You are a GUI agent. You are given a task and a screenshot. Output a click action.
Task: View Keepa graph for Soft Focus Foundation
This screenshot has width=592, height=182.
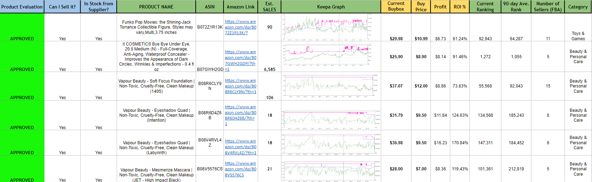(330, 86)
